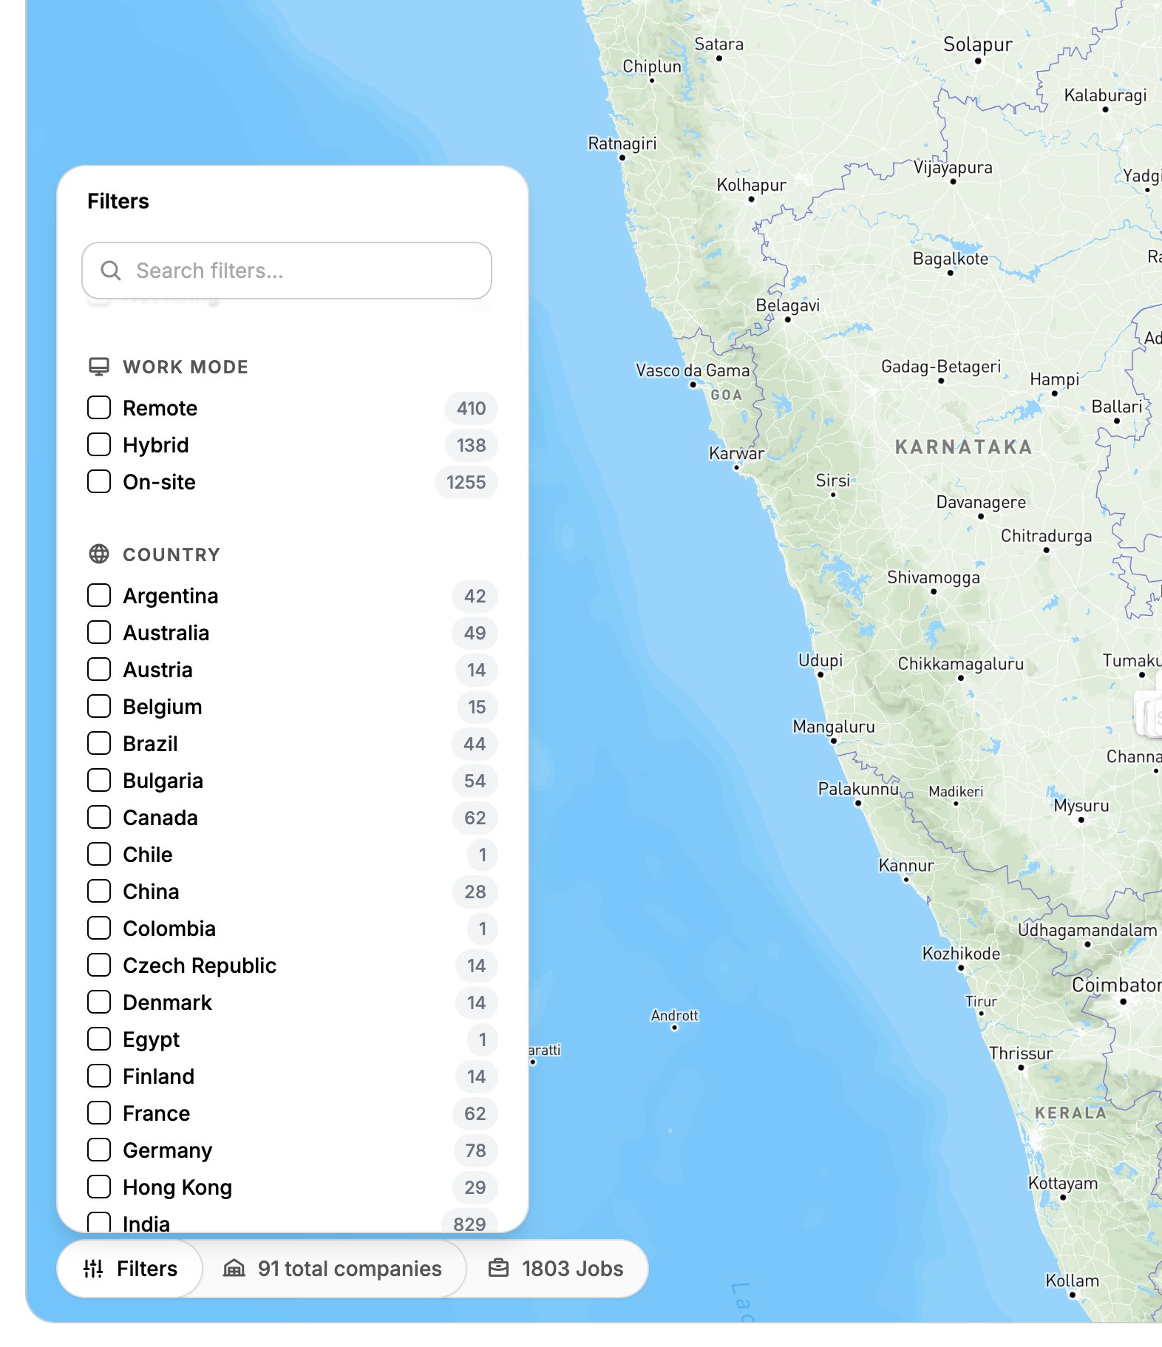Open the 1803 Jobs button
Image resolution: width=1162 pixels, height=1347 pixels.
click(x=556, y=1269)
